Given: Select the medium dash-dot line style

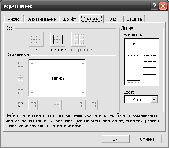Looking at the screenshot, I should [150, 55].
